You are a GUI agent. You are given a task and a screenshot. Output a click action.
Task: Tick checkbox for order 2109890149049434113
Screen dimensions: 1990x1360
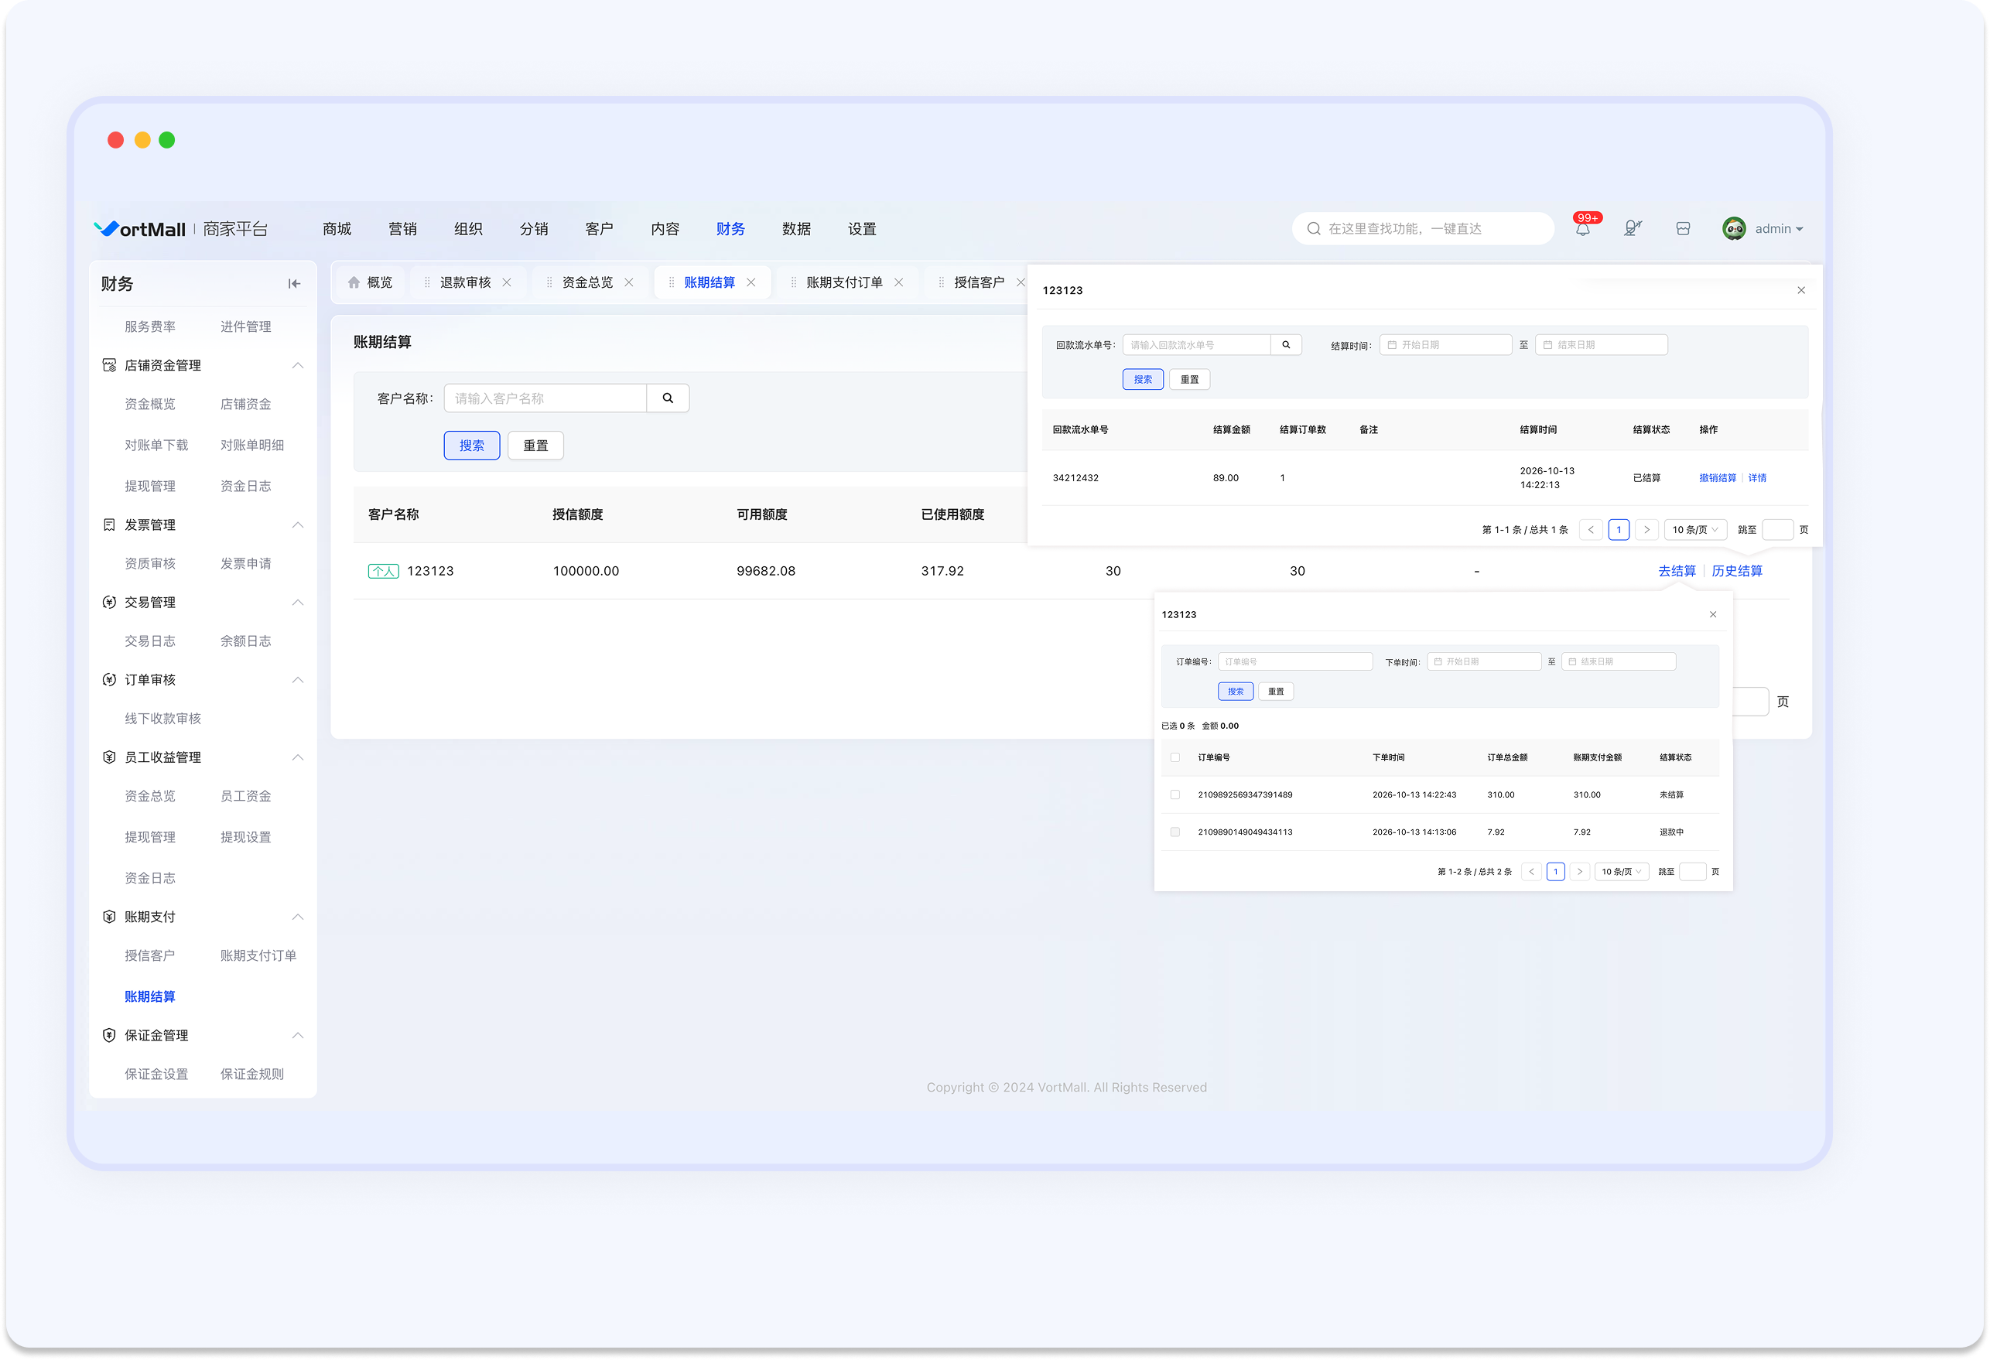[1175, 832]
